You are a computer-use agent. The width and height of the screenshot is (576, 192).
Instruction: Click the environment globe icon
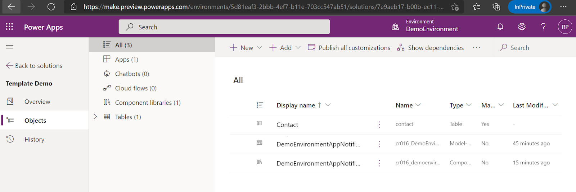tap(395, 27)
